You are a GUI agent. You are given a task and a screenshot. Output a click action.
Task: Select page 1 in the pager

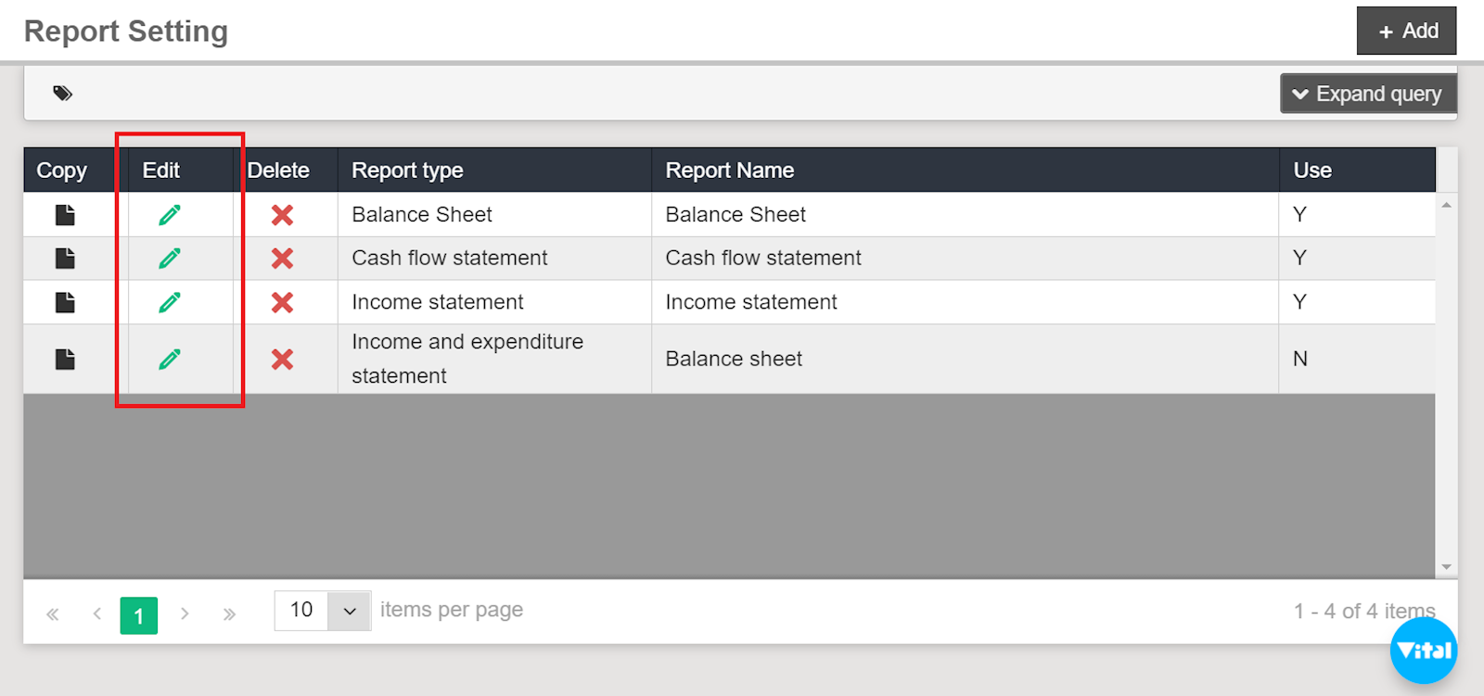click(138, 615)
